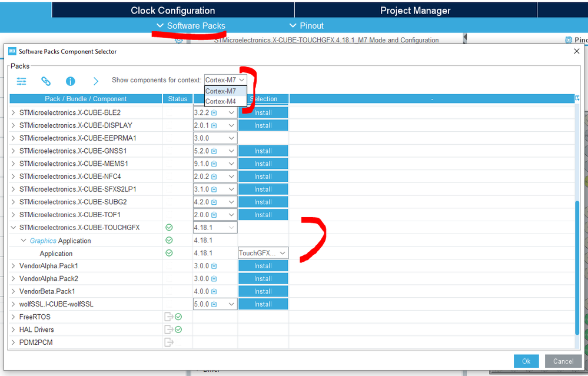588x376 pixels.
Task: Click the MX logo in the dialog title bar
Action: coord(12,51)
